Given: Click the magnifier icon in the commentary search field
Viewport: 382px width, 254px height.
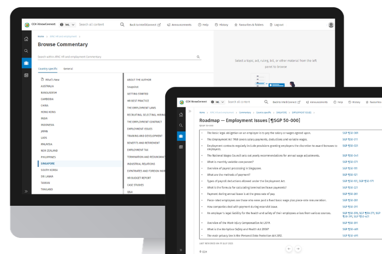Looking at the screenshot, I should click(198, 57).
